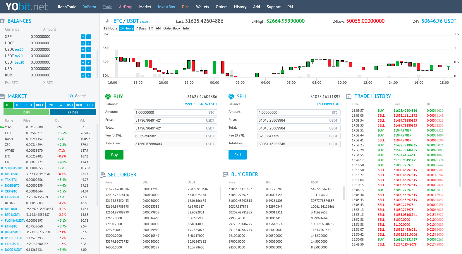This screenshot has width=462, height=254.
Task: Click the minus icon for USD balance
Action: click(89, 69)
